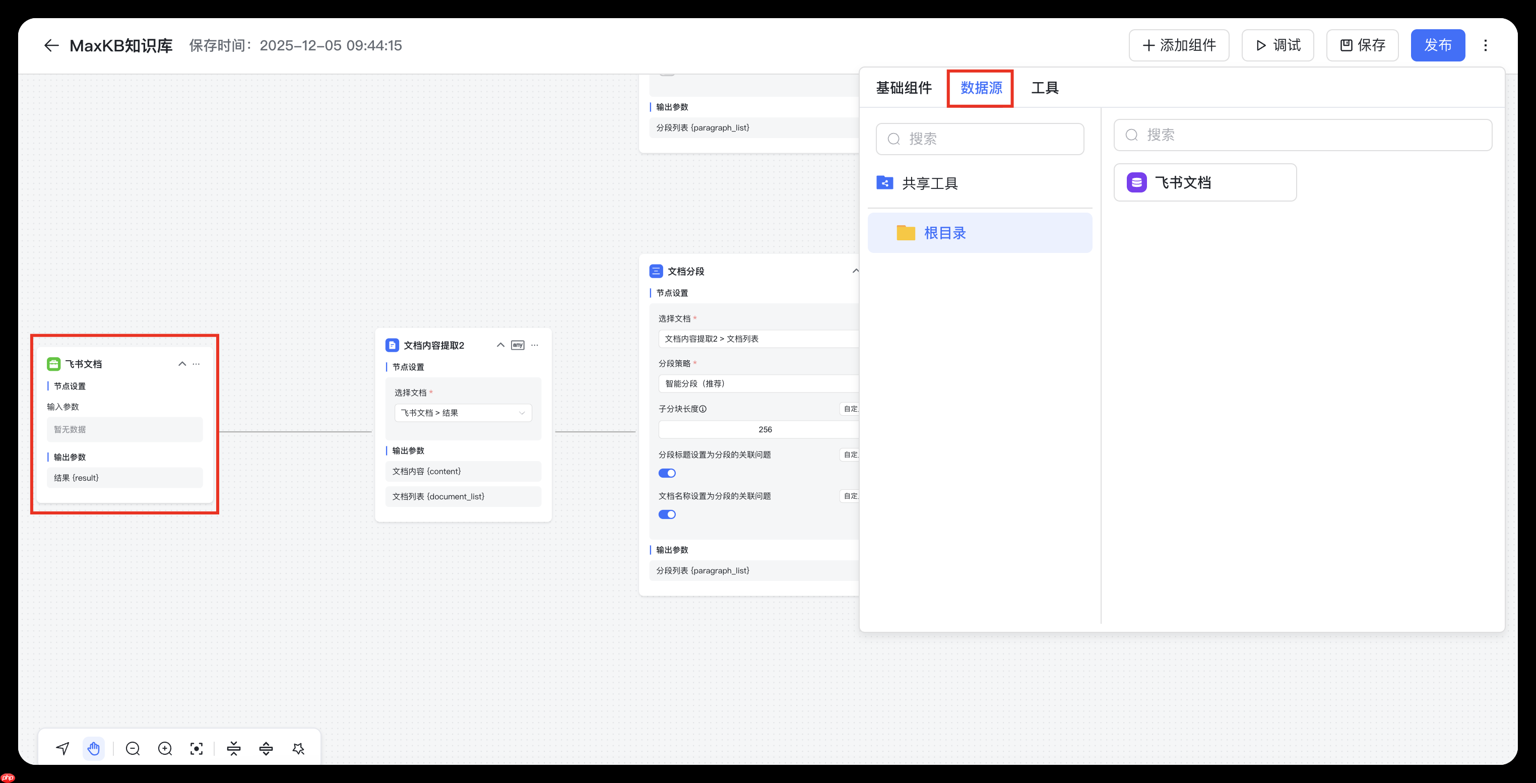Start a debug run with 调试
The height and width of the screenshot is (783, 1536).
[1277, 45]
